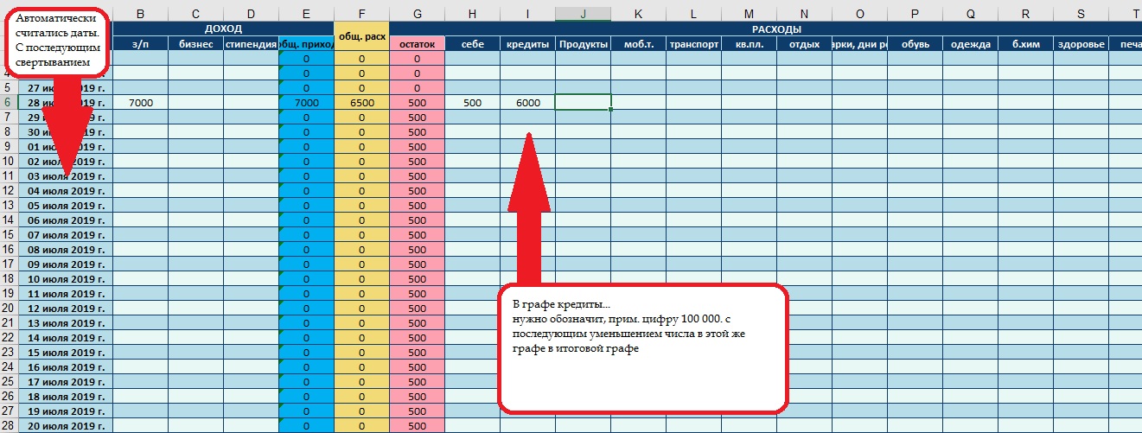The height and width of the screenshot is (433, 1142).
Task: Click the ДОХОД merged header cell
Action: pyautogui.click(x=223, y=29)
